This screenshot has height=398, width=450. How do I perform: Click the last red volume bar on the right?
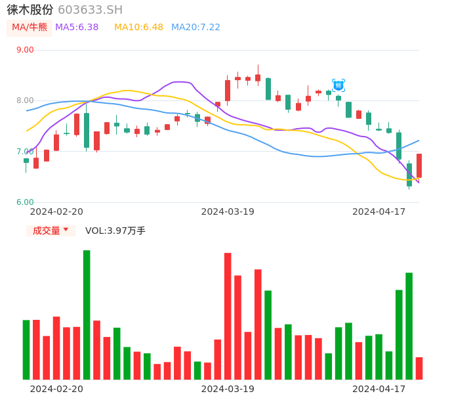419,368
